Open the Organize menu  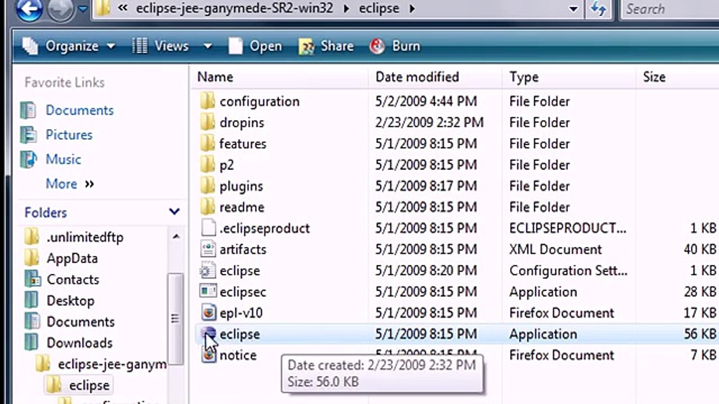72,46
